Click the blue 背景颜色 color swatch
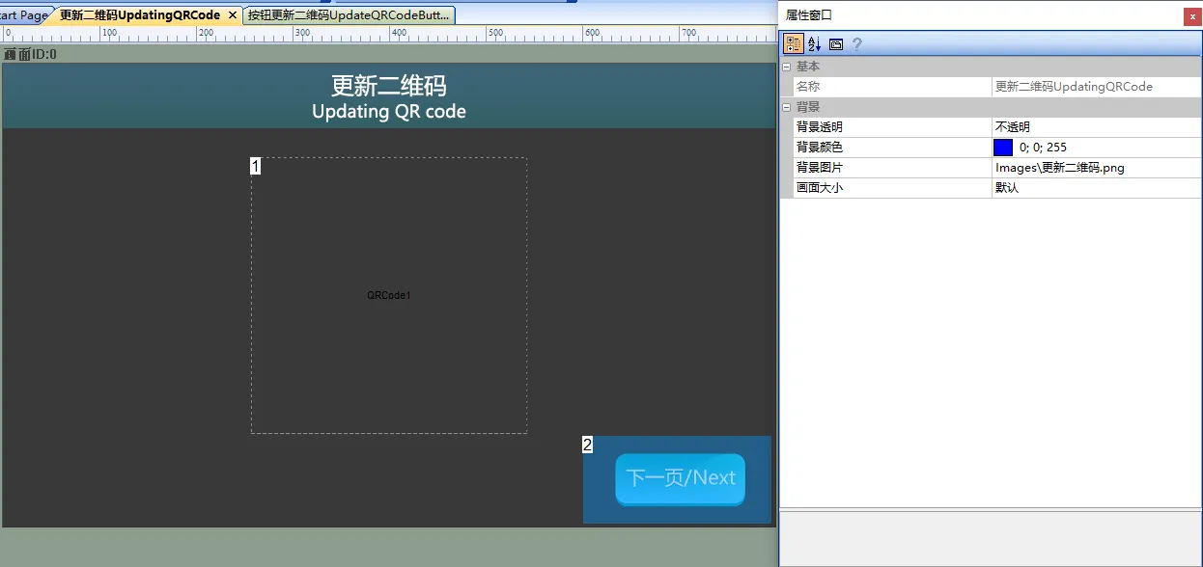This screenshot has width=1203, height=567. (x=1003, y=148)
